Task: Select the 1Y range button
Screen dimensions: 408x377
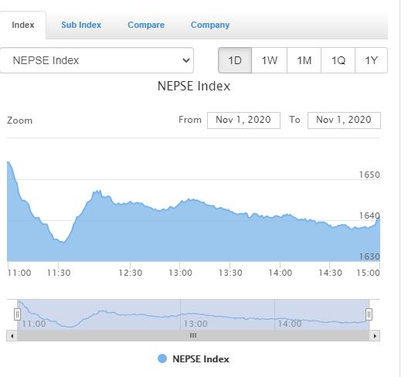Action: click(372, 60)
